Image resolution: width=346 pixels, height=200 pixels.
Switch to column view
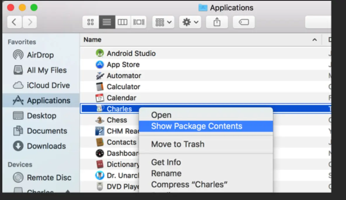[x=123, y=22]
